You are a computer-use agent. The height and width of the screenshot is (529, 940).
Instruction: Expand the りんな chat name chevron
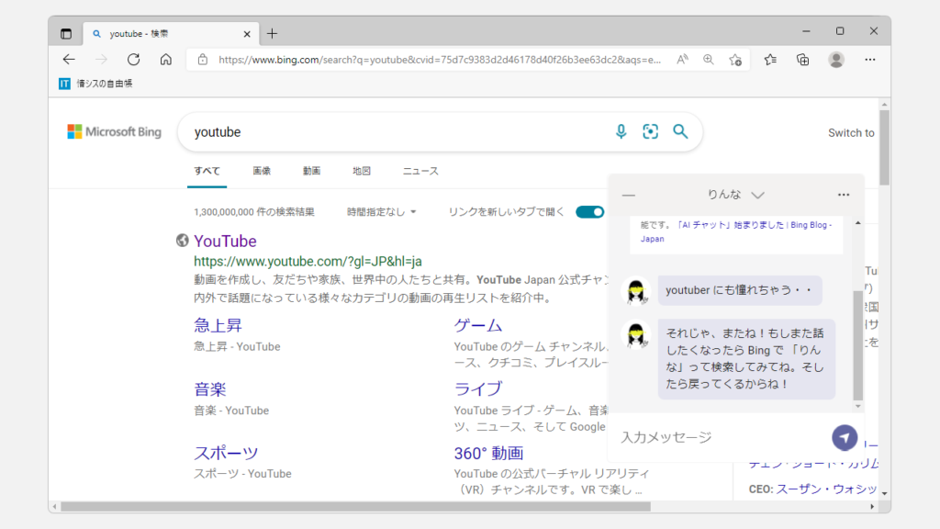757,195
